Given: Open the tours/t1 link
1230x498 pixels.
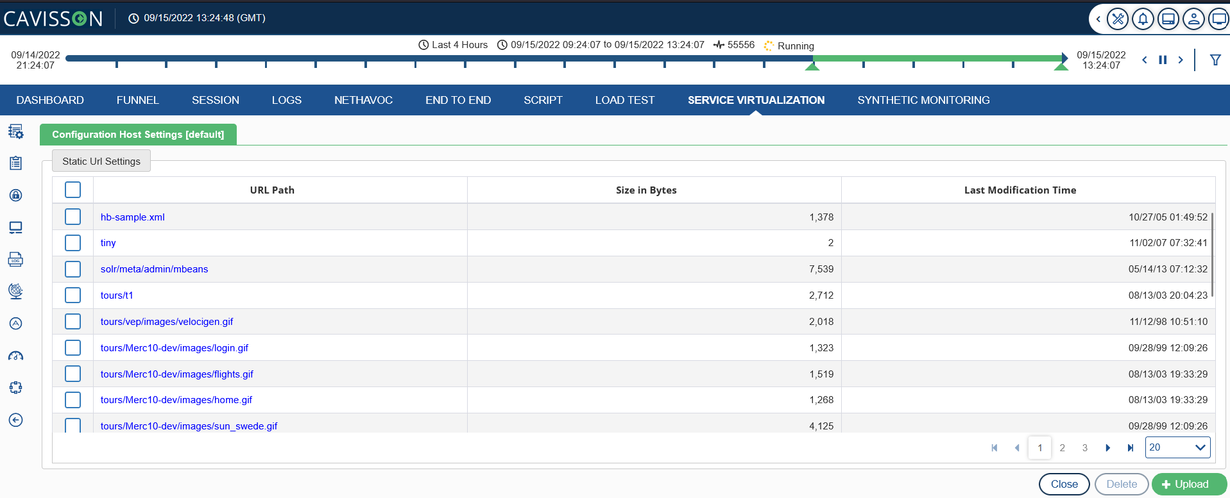Looking at the screenshot, I should (117, 295).
